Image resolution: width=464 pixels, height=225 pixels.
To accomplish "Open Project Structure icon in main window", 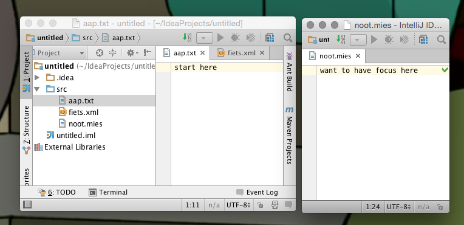I will tap(269, 38).
